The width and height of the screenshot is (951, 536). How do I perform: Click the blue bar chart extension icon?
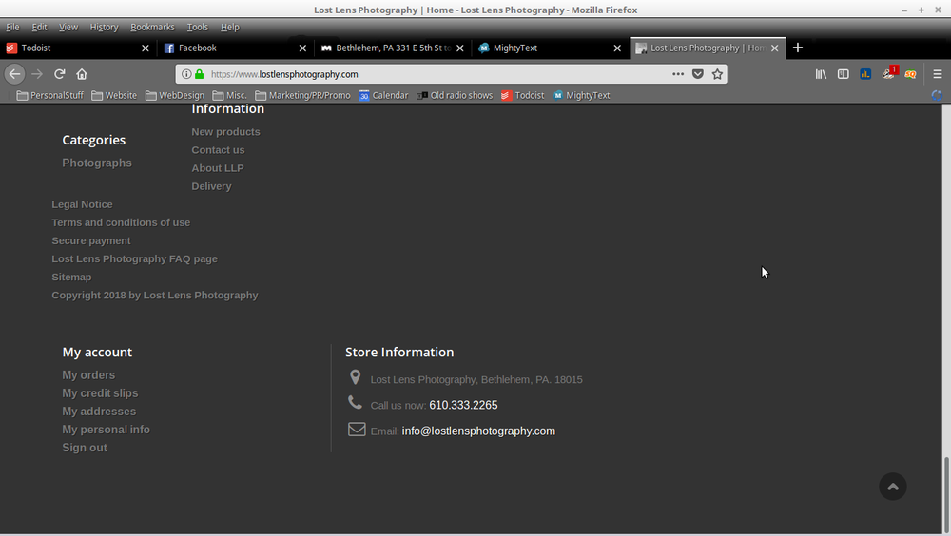(865, 74)
